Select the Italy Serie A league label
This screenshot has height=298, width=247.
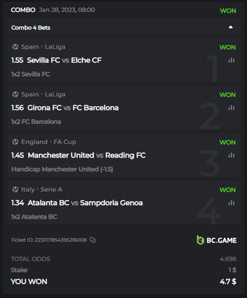[42, 189]
